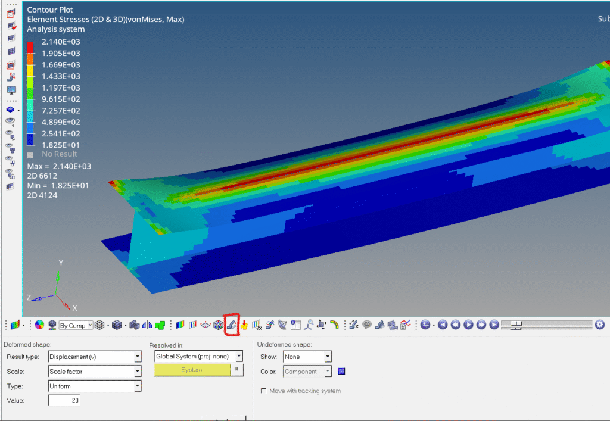
Task: Click the topmost eye visibility icon in sidebar
Action: click(x=10, y=121)
